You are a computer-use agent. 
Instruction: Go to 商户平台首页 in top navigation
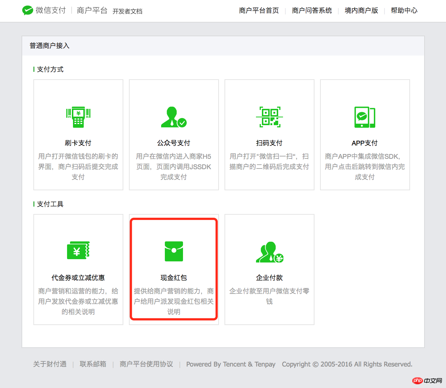pos(259,10)
